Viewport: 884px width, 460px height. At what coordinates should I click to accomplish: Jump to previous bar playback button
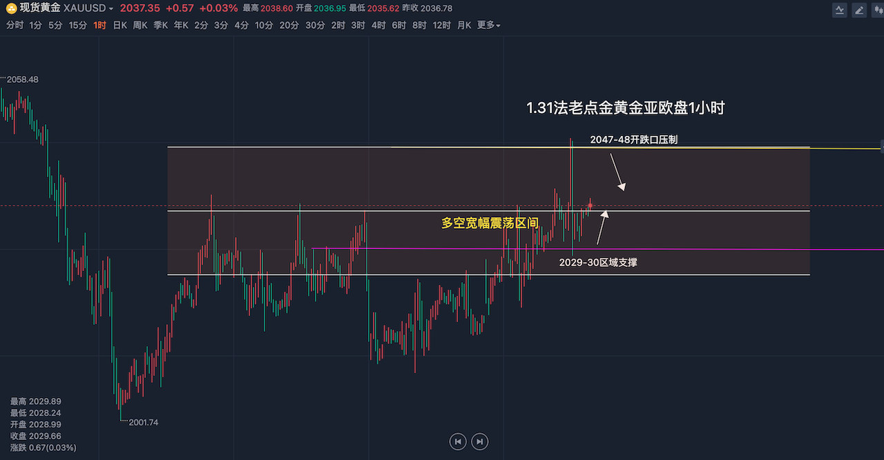457,441
